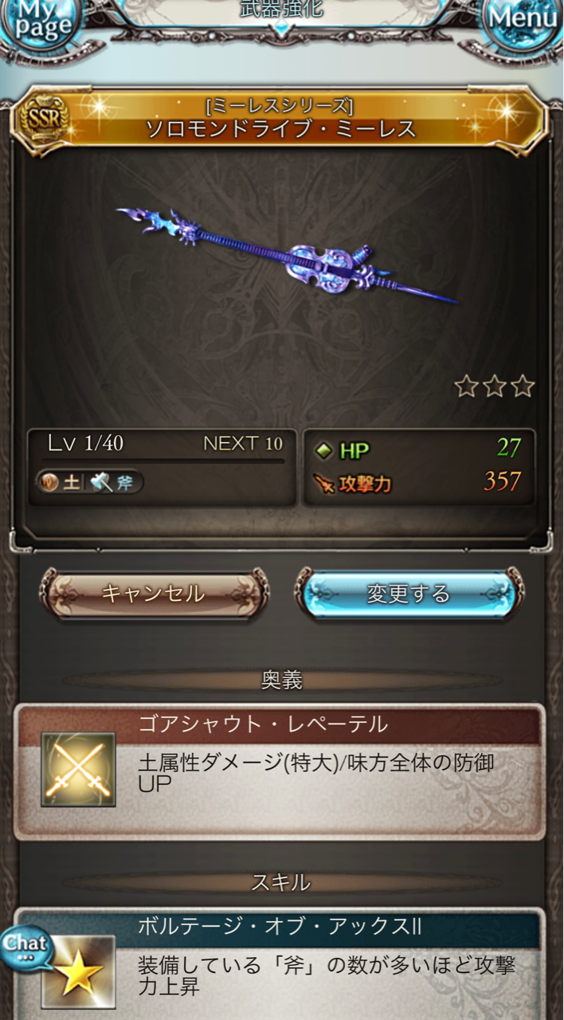This screenshot has width=564, height=1020.
Task: Tap the 攻撃力 sword icon
Action: [x=325, y=484]
